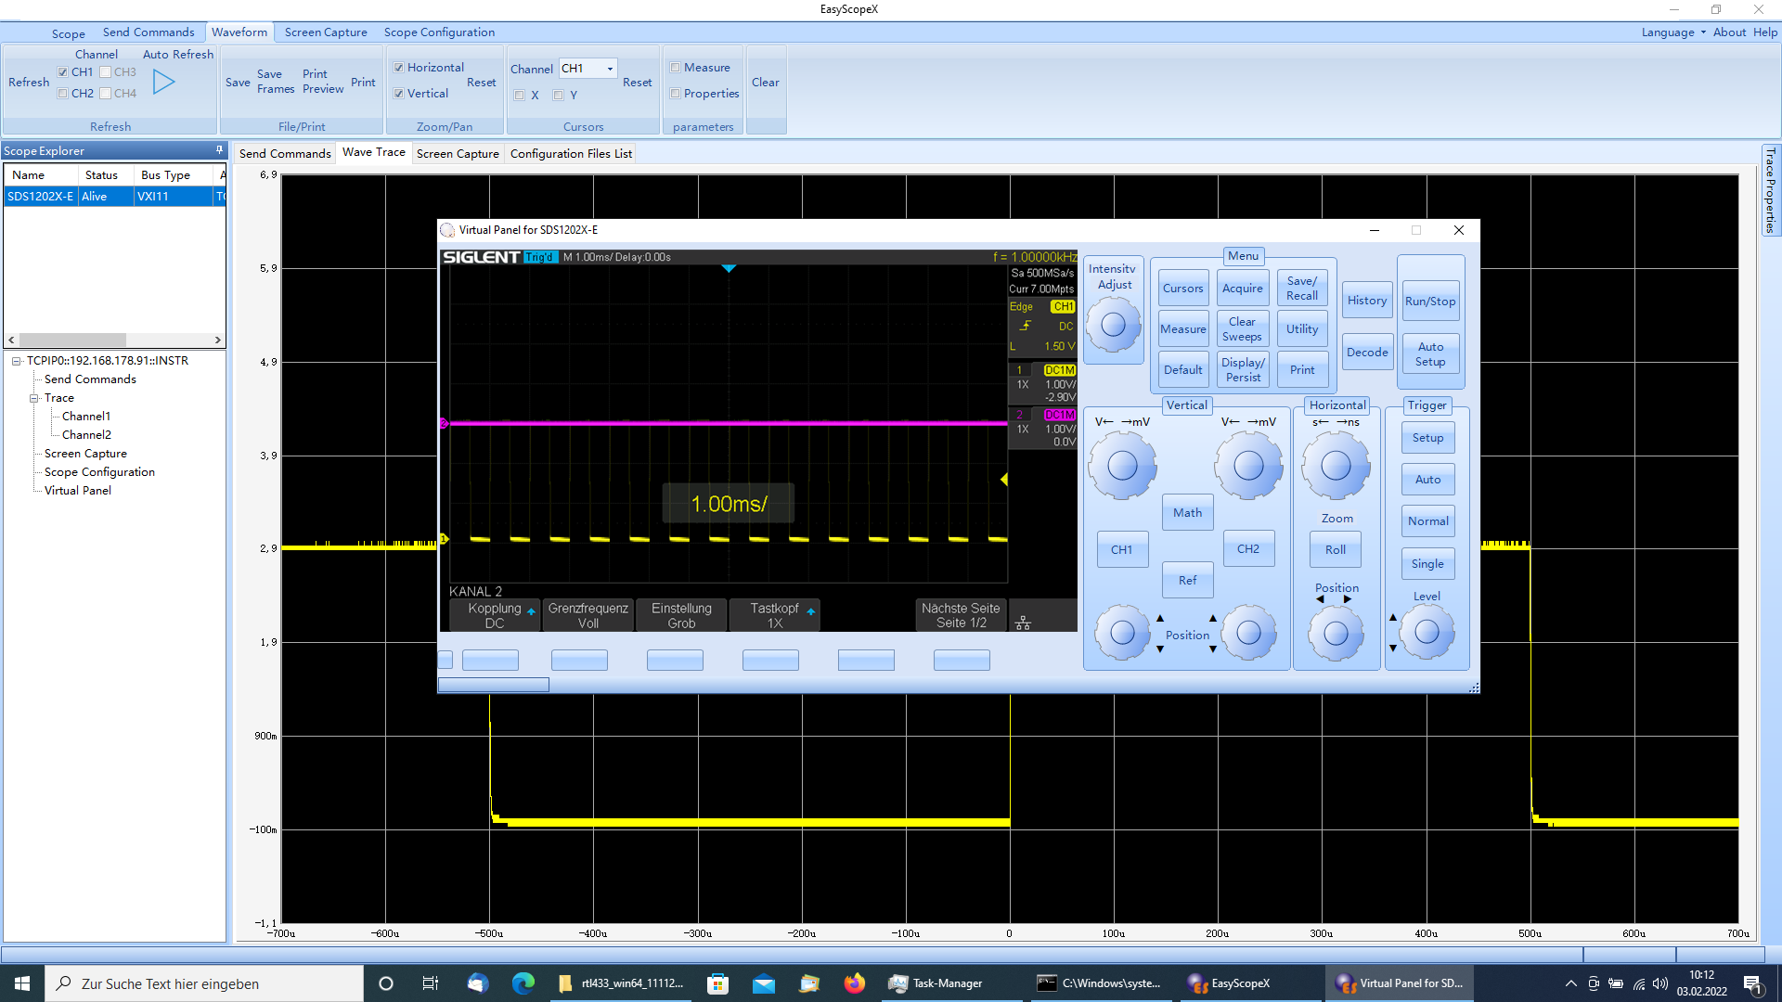Click the Trigger Level knob

tap(1427, 633)
